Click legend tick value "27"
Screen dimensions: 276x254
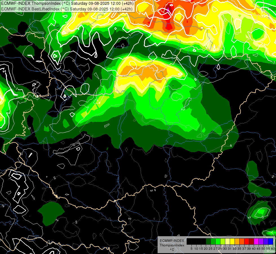pos(215,249)
